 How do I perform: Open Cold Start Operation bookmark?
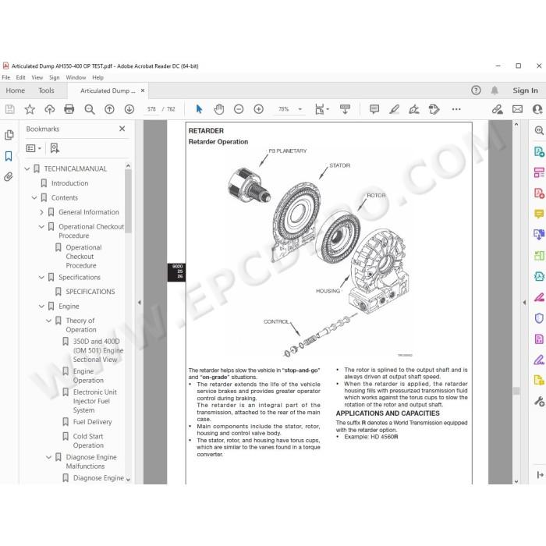click(x=88, y=441)
